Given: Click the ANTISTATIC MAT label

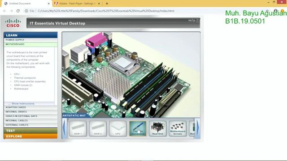Looking at the screenshot, I should [x=74, y=115].
